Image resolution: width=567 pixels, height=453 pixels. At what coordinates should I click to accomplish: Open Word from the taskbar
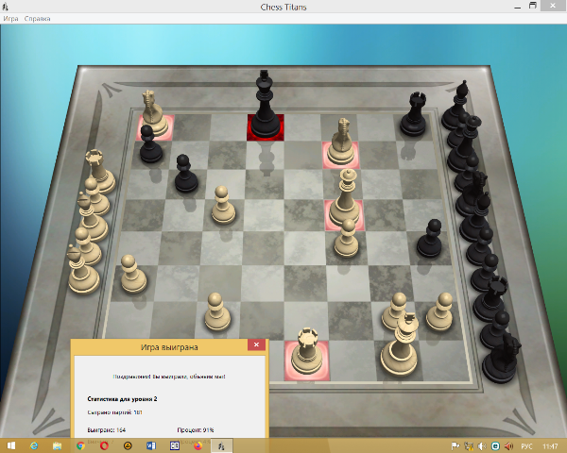click(x=151, y=445)
